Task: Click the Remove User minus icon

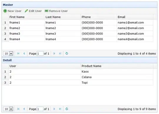Action: (47, 11)
